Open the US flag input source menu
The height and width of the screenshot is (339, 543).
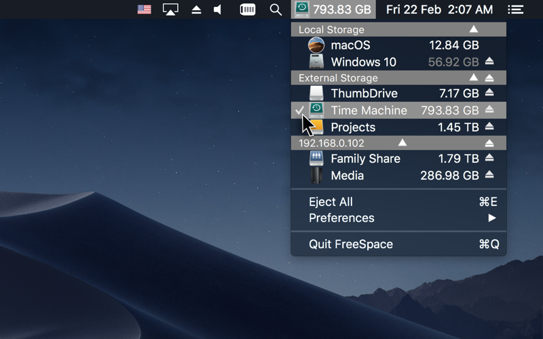pos(144,9)
